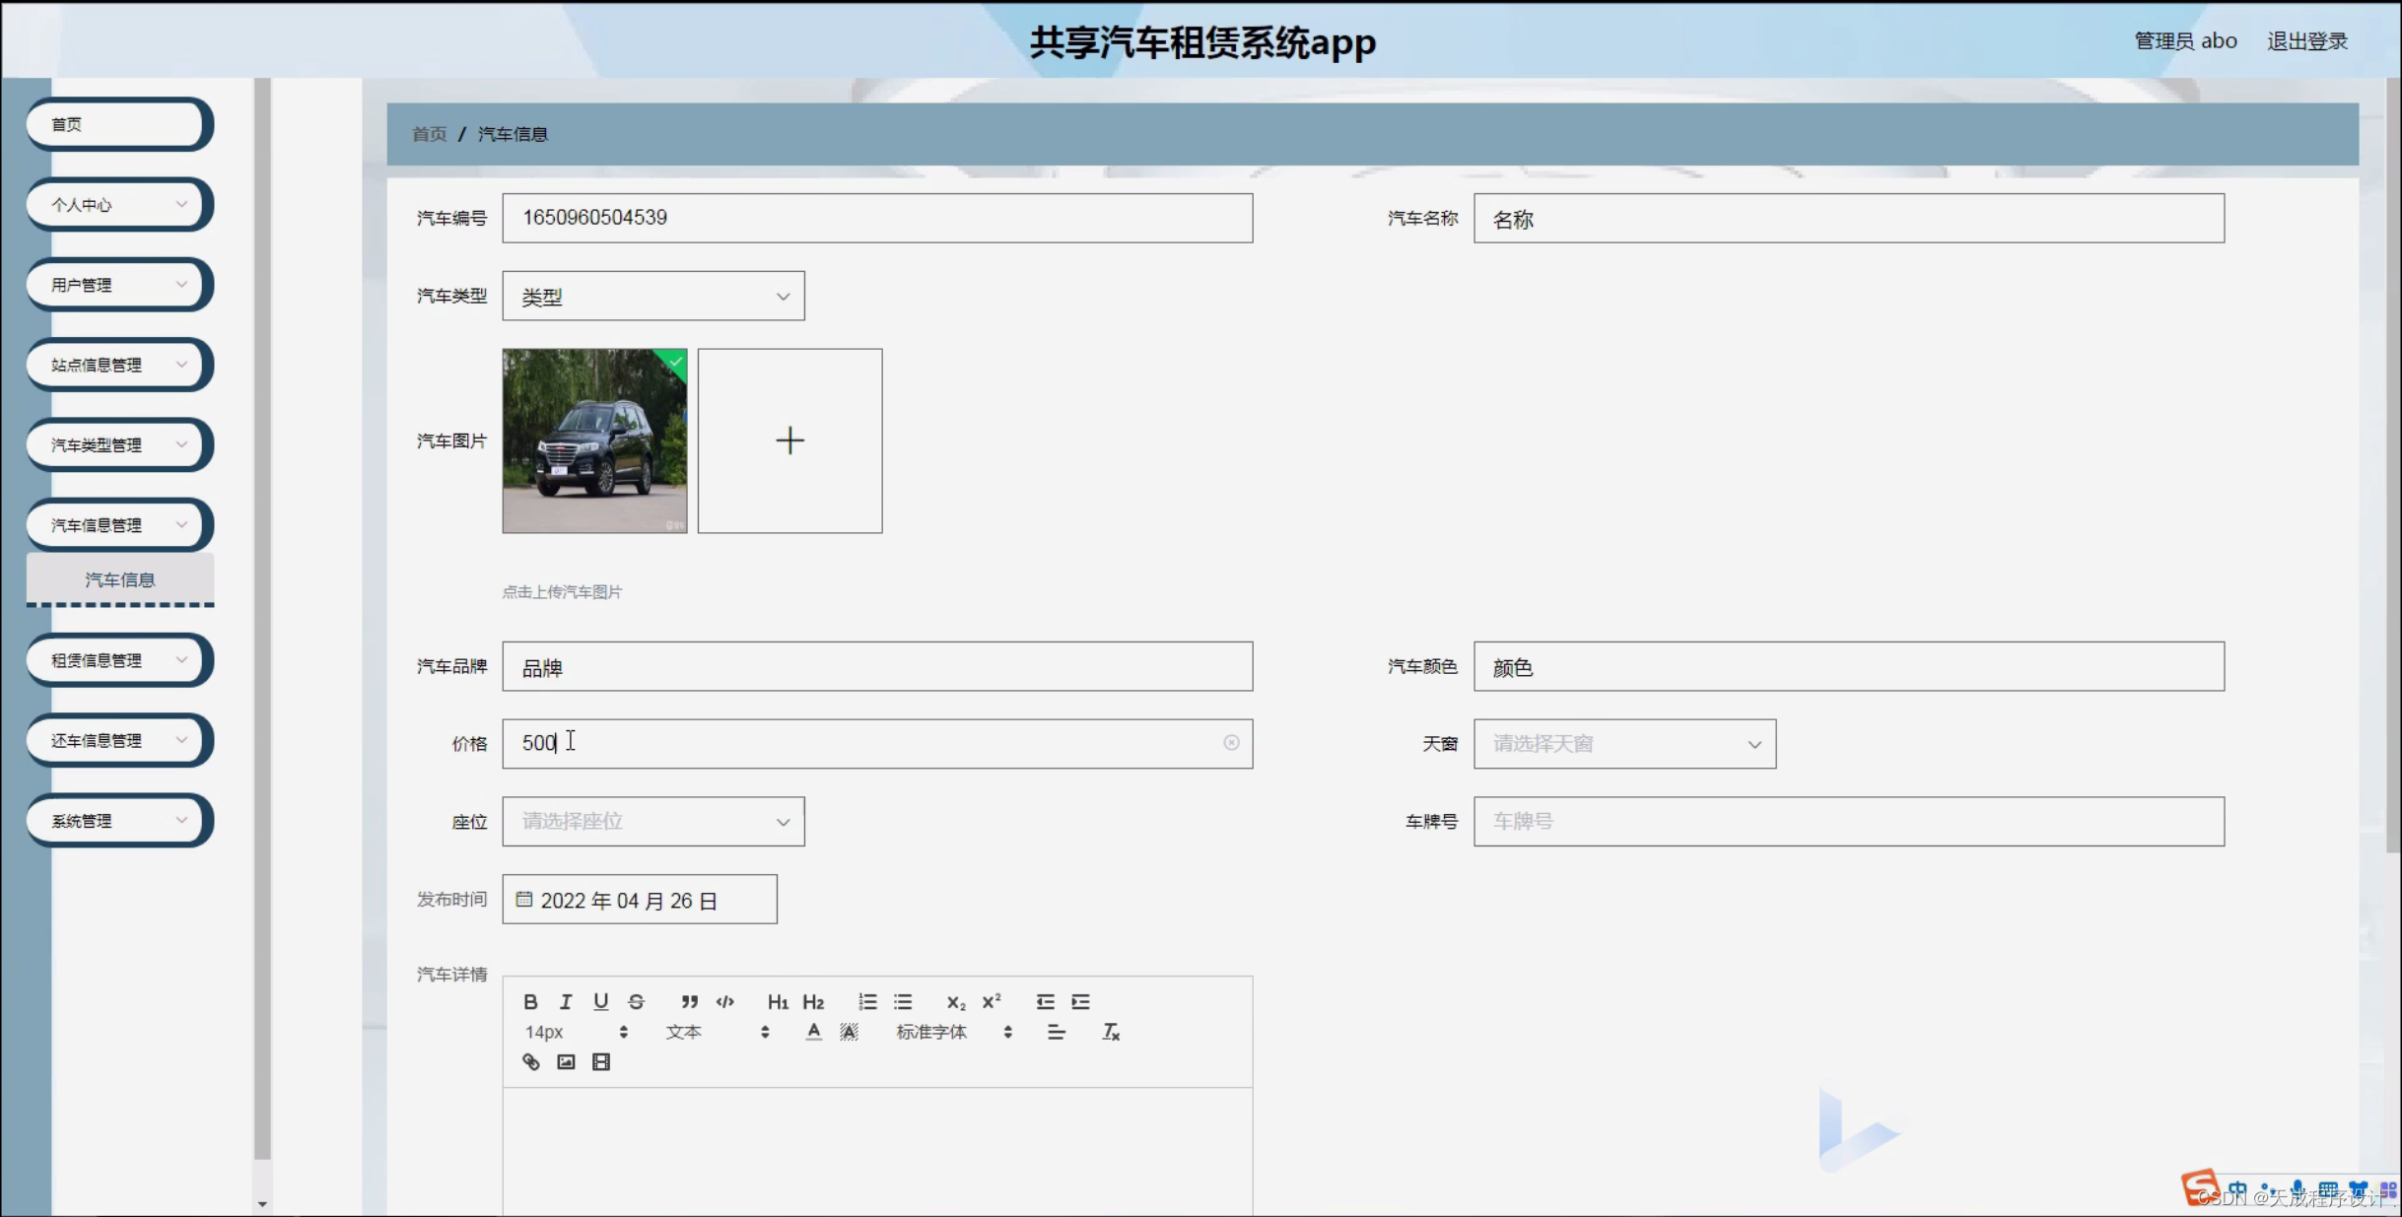Select 汽车信息 in the sidebar
This screenshot has width=2402, height=1217.
pos(119,579)
